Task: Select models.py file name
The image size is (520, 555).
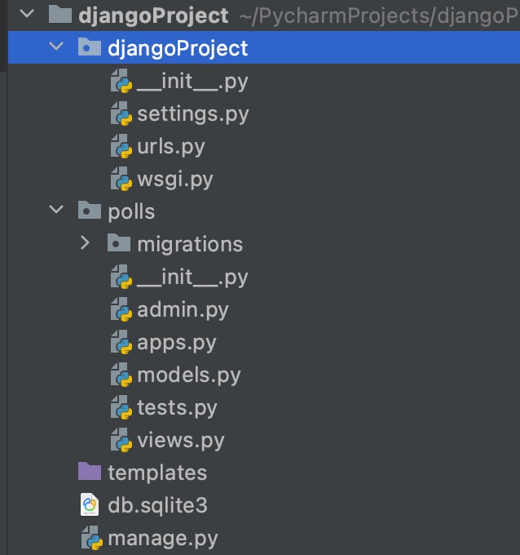Action: tap(189, 375)
